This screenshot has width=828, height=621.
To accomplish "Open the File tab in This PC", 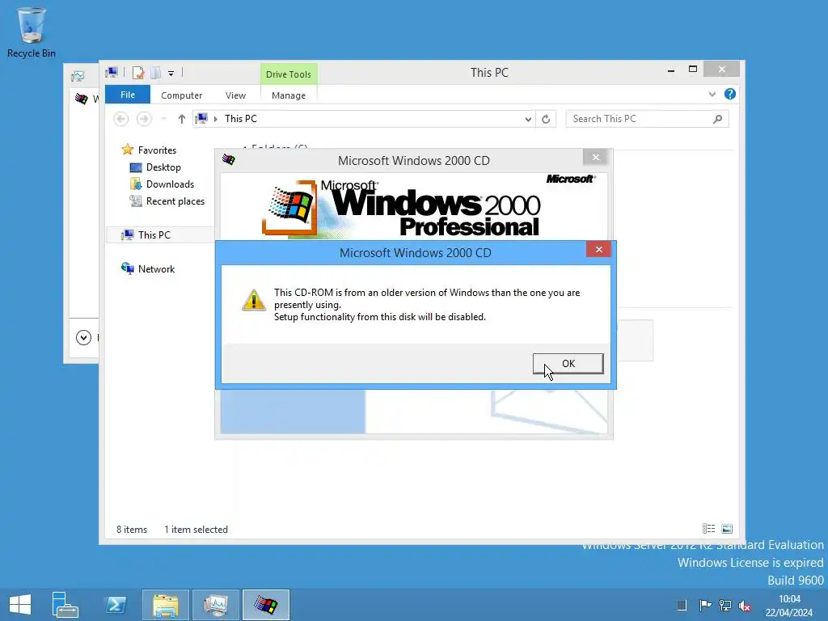I will click(127, 95).
